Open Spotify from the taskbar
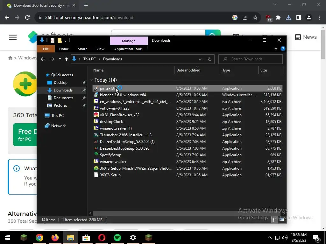 pyautogui.click(x=117, y=238)
